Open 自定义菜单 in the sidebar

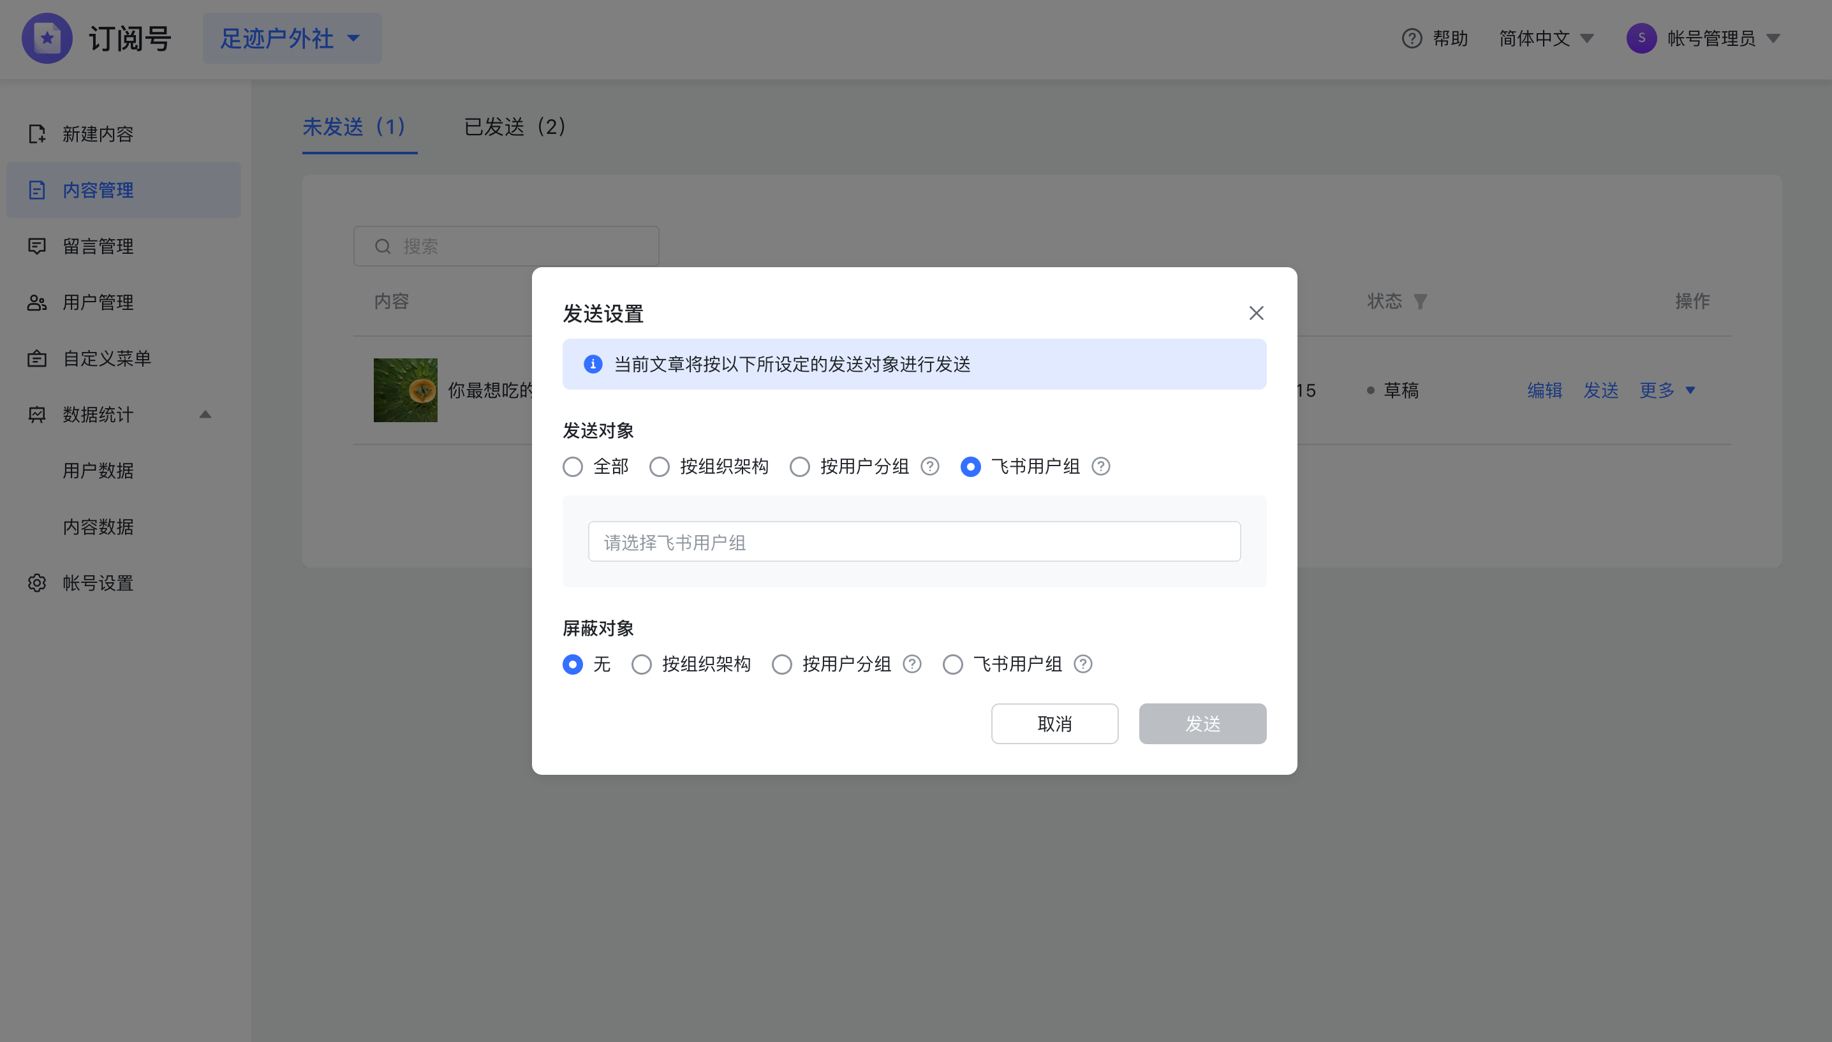point(123,358)
